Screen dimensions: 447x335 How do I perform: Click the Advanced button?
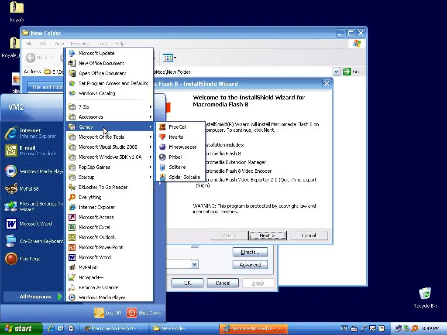(x=250, y=265)
